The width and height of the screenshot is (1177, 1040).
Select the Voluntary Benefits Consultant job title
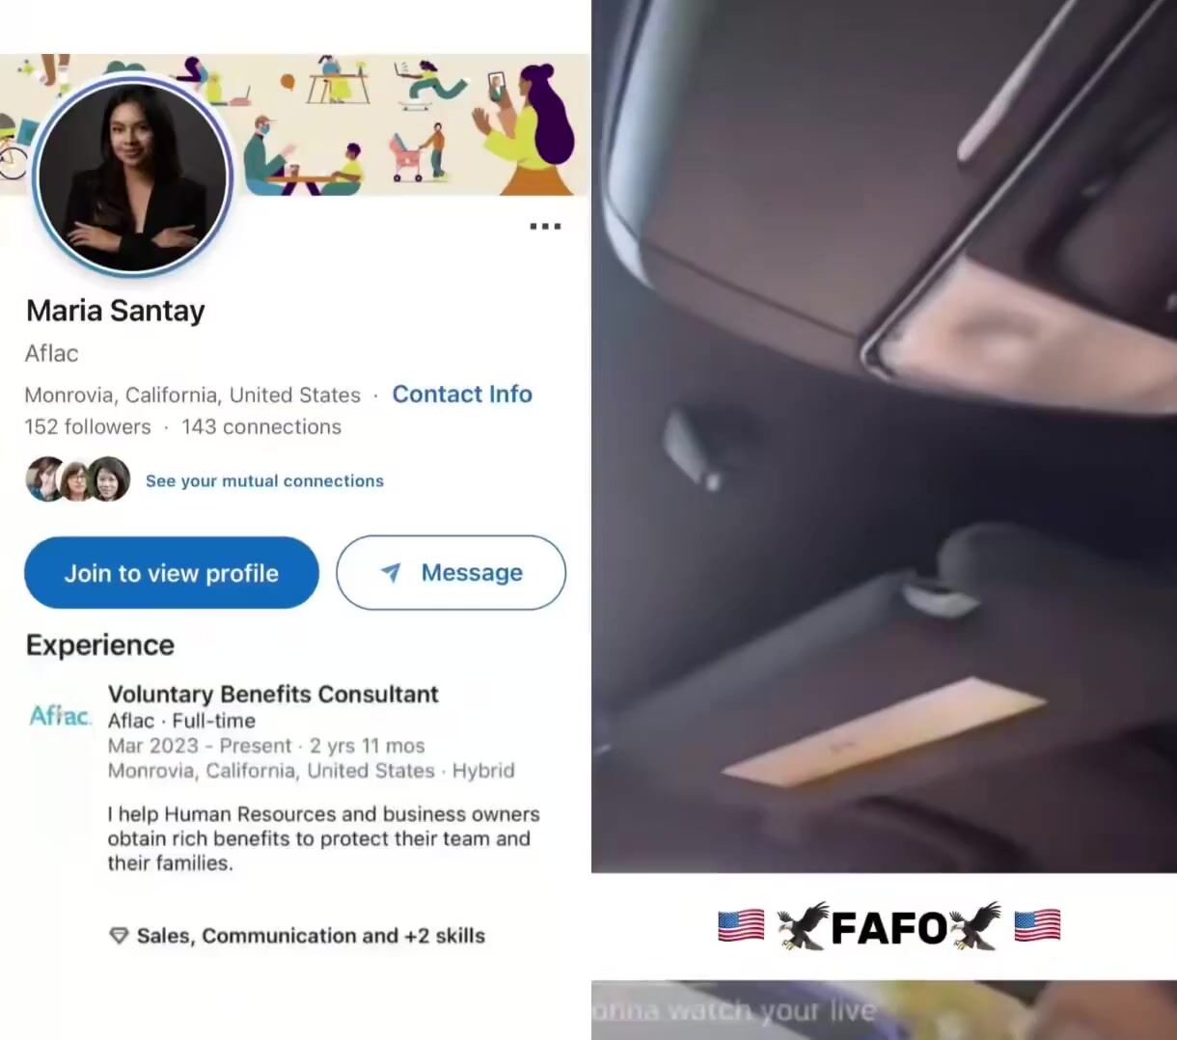tap(273, 694)
